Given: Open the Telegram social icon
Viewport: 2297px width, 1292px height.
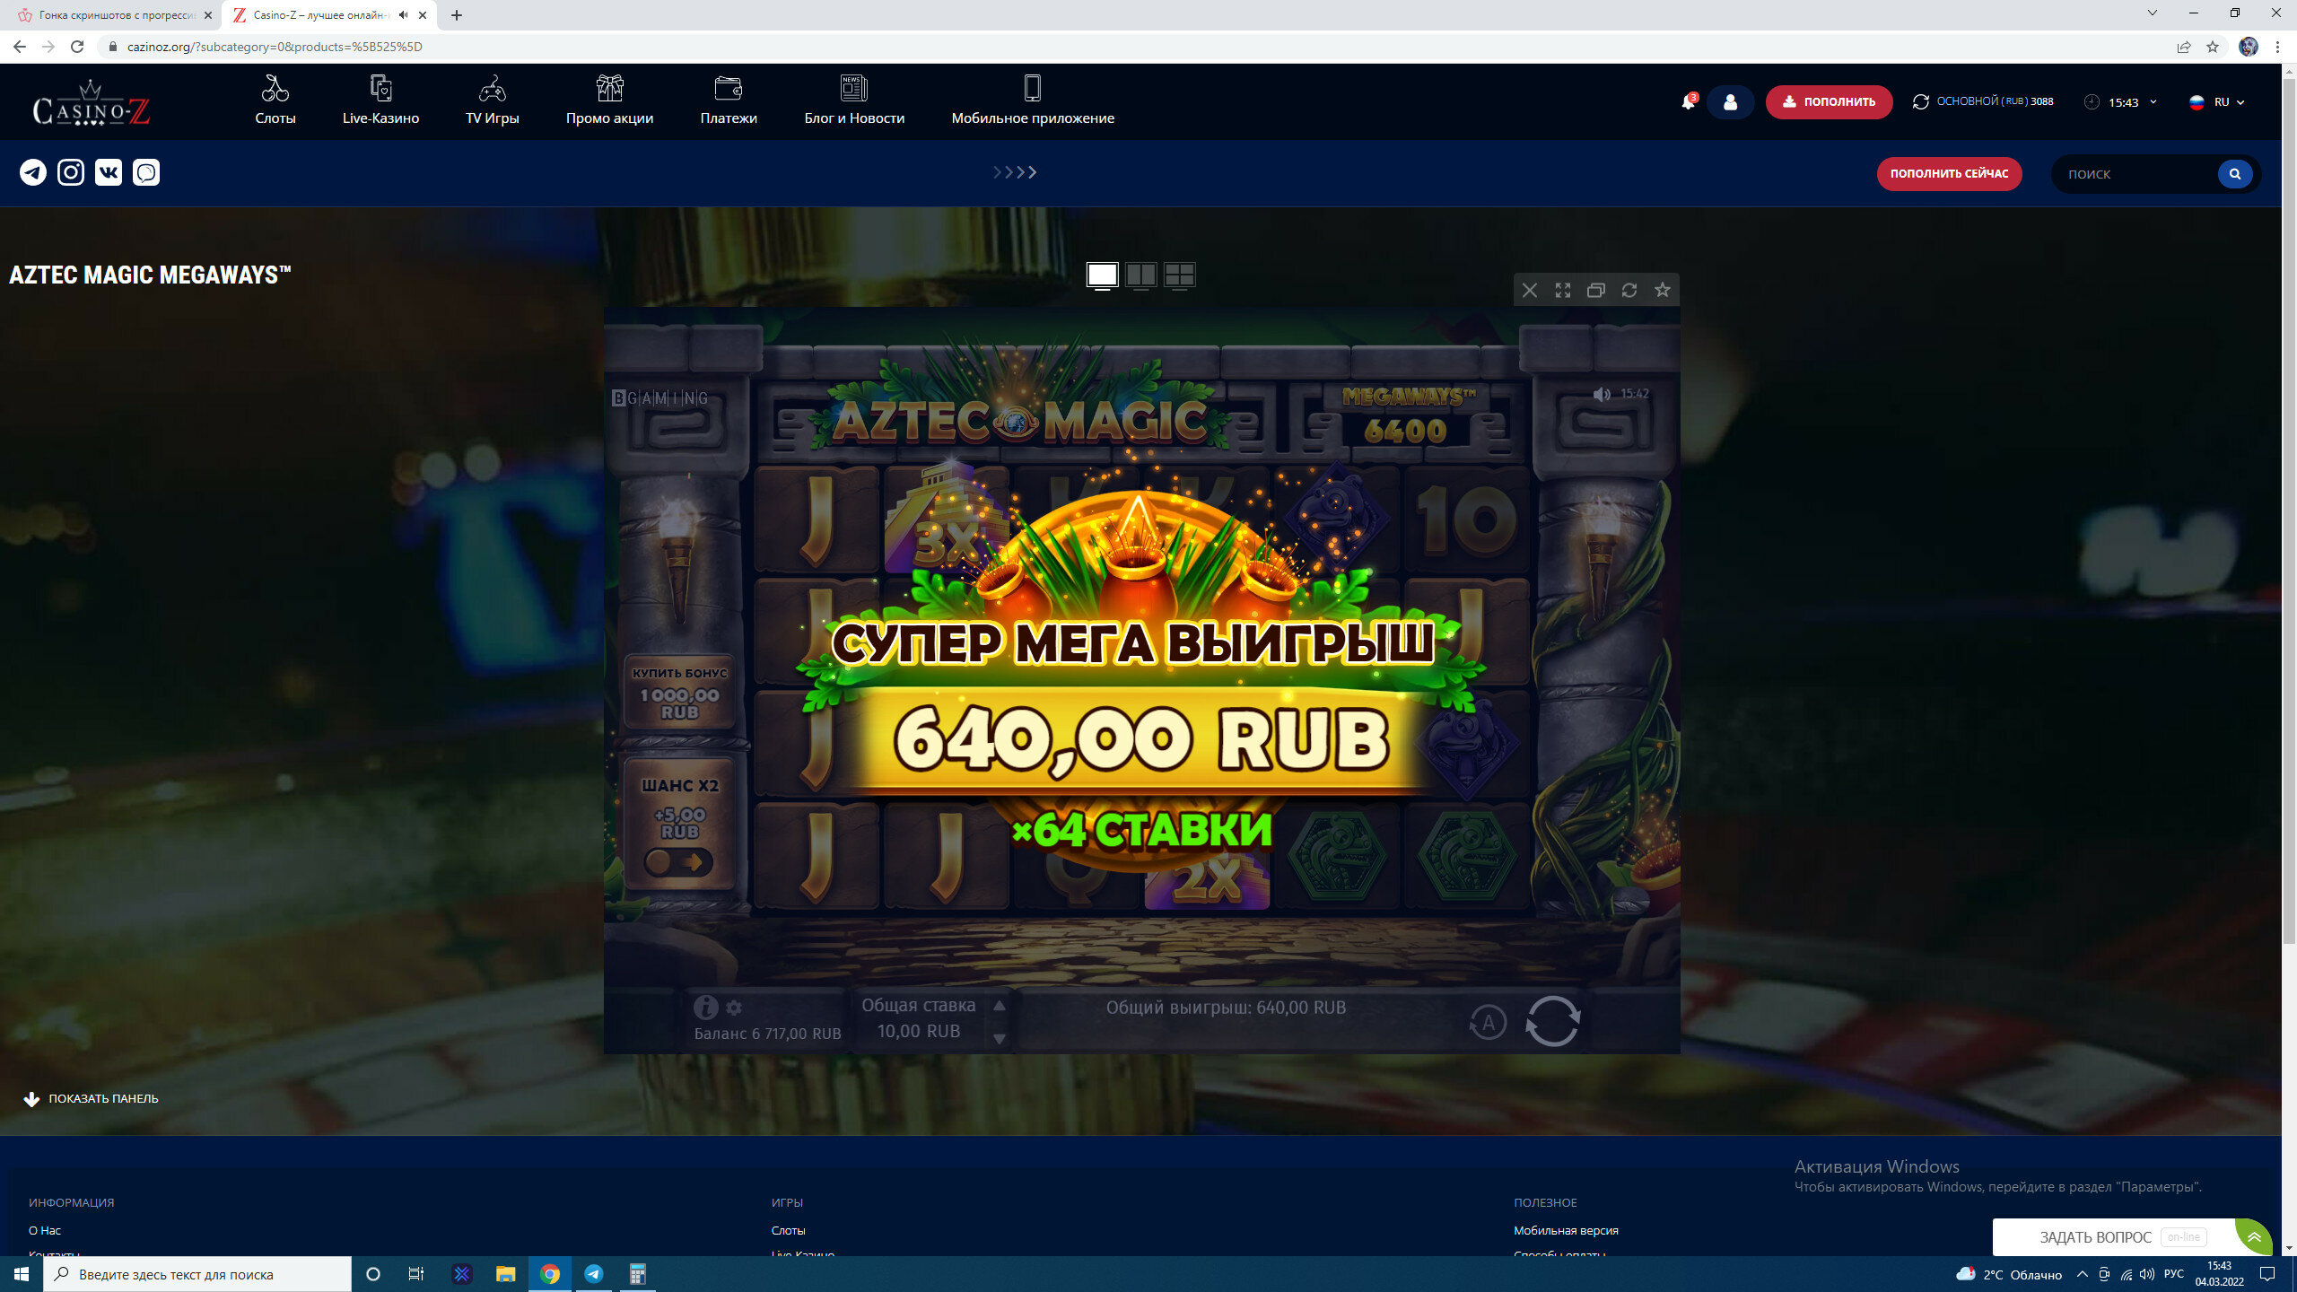Looking at the screenshot, I should click(33, 172).
